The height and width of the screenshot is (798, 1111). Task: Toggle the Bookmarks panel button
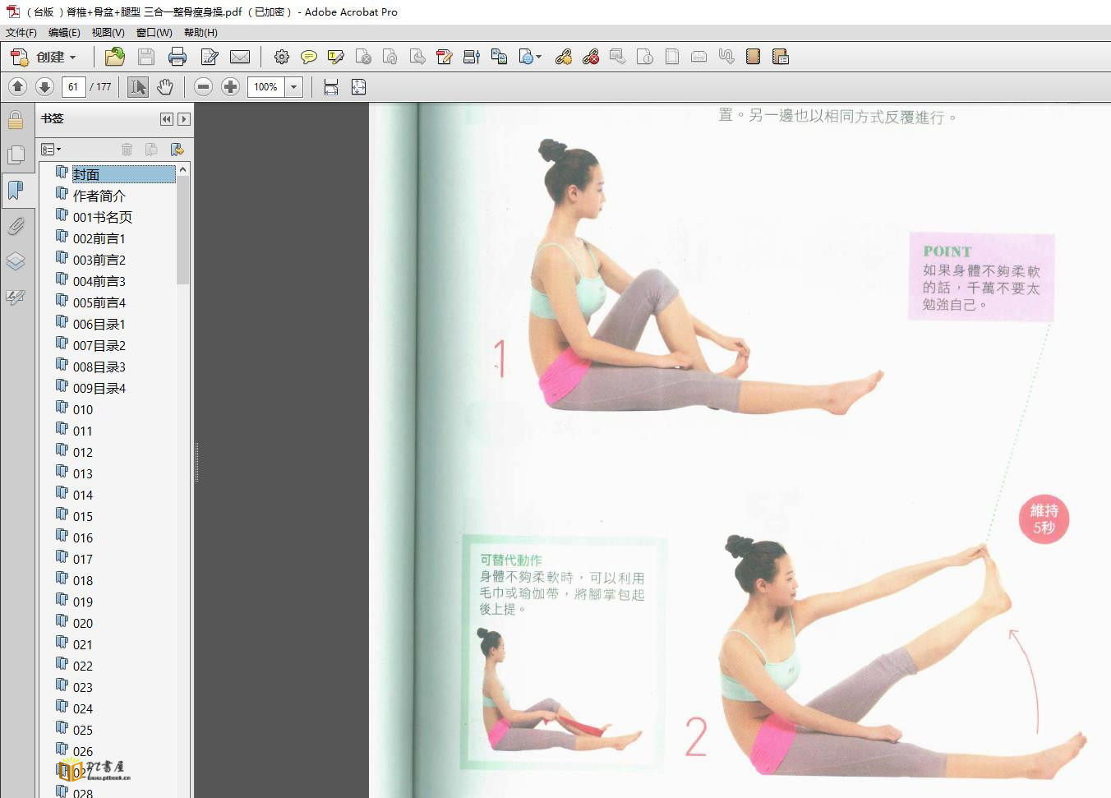coord(16,191)
